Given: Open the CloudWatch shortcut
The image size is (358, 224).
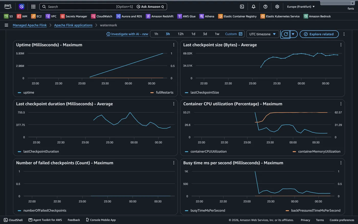Looking at the screenshot, I should (x=102, y=16).
